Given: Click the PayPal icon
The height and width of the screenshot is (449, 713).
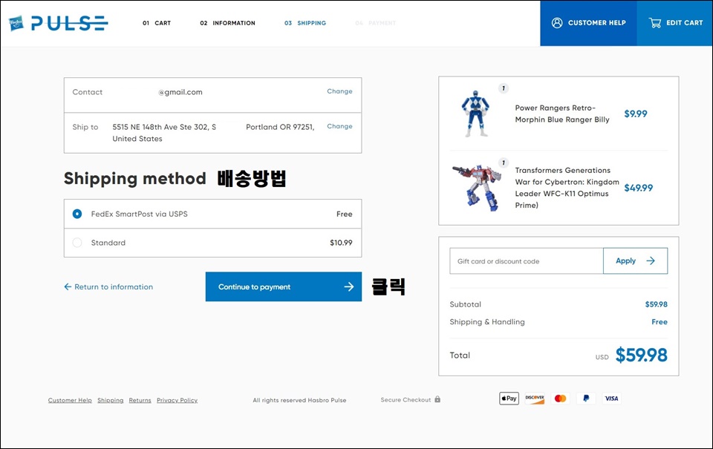Looking at the screenshot, I should point(586,399).
